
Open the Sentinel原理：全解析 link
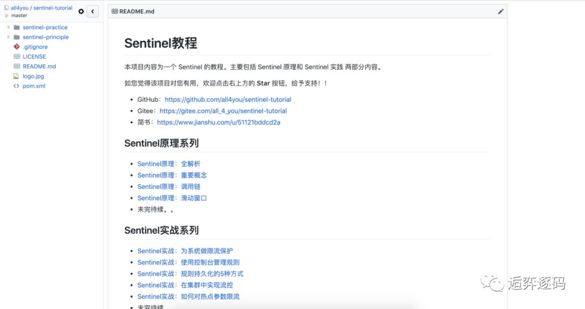pos(168,163)
